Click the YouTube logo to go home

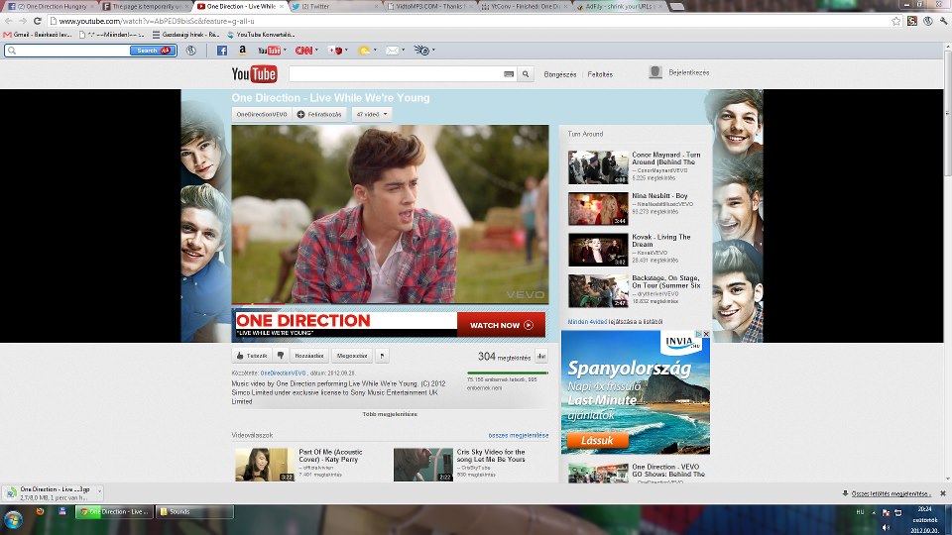[x=254, y=74]
